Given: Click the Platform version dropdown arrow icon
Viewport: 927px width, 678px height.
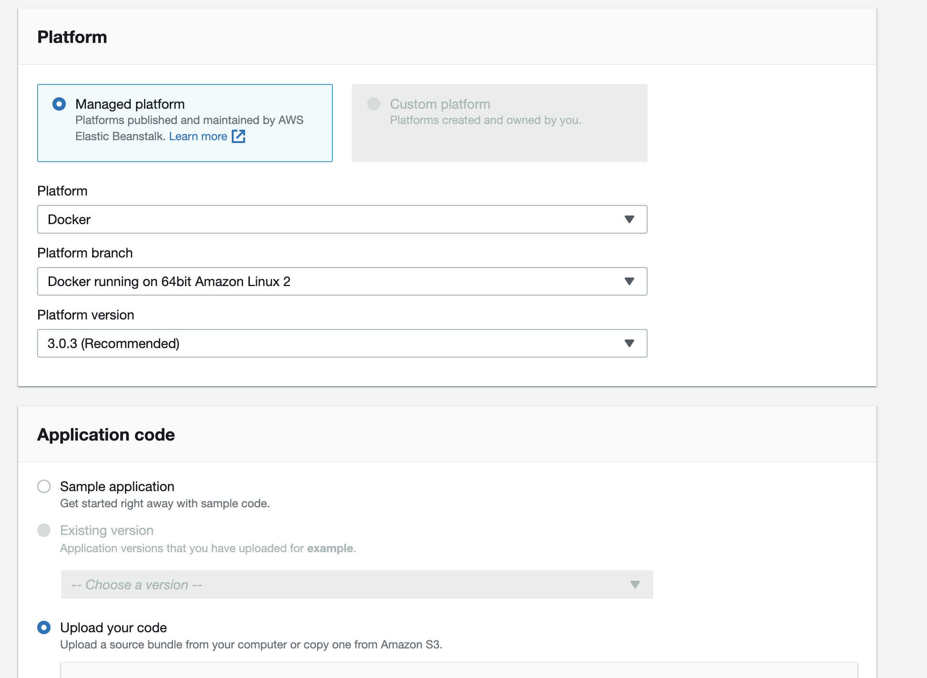Looking at the screenshot, I should pos(629,343).
